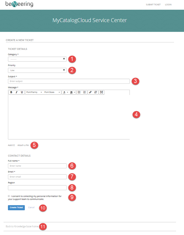Open the Font Family dropdown
This screenshot has height=235, width=184.
click(34, 92)
